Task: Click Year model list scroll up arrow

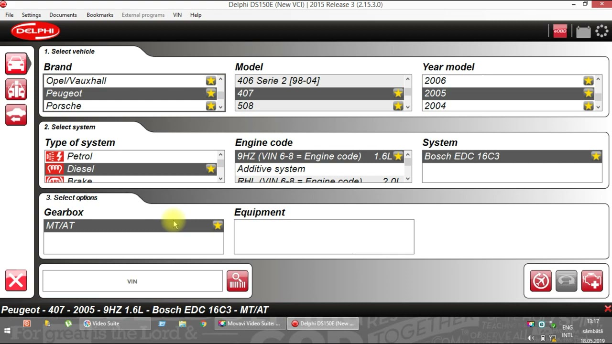Action: pyautogui.click(x=598, y=79)
